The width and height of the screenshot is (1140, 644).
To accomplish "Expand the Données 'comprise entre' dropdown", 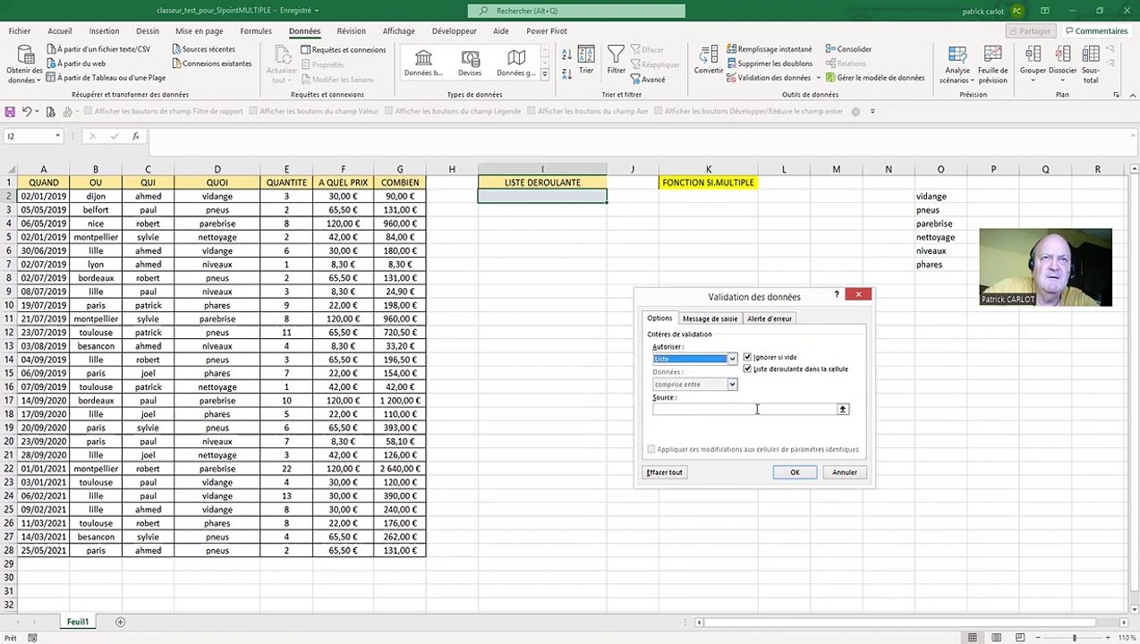I will point(732,385).
